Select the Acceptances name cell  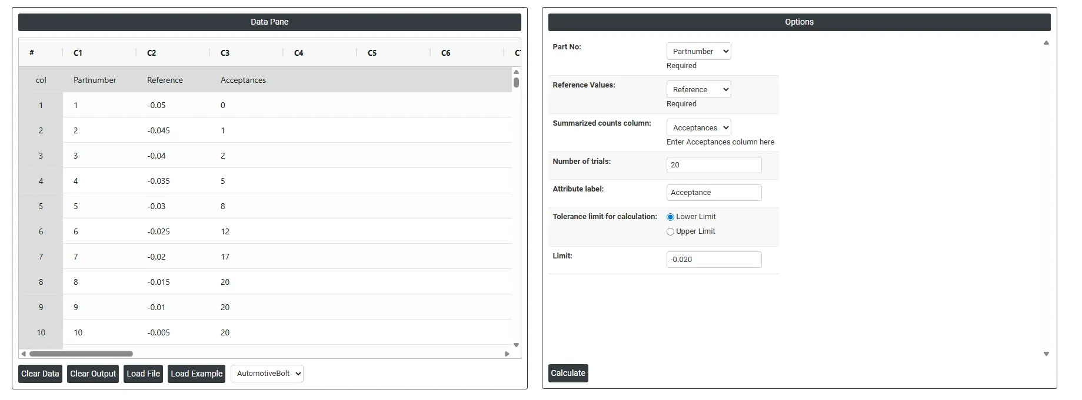[246, 80]
